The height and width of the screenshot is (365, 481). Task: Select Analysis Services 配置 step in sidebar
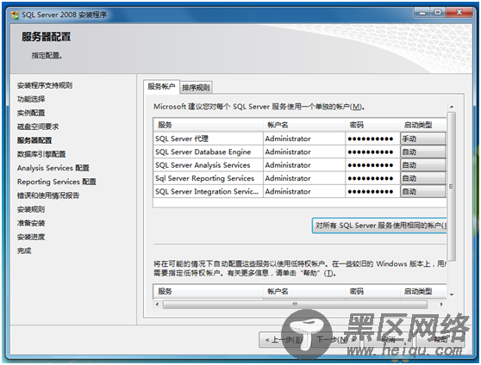coord(53,168)
